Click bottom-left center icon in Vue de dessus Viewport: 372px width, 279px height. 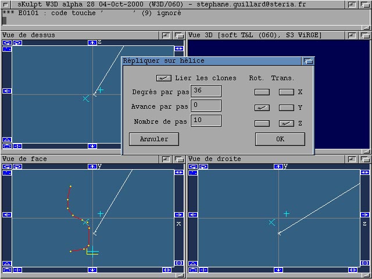(x=17, y=146)
